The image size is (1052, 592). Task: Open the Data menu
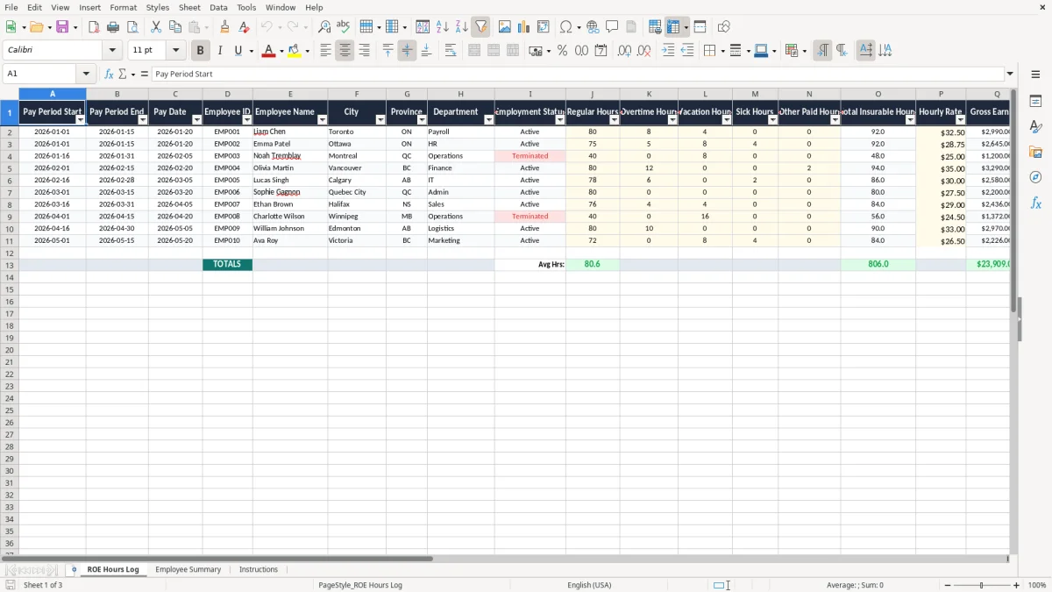pos(218,7)
